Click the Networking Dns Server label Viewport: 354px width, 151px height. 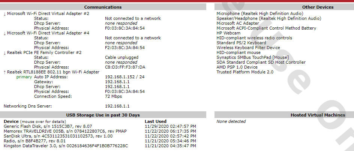click(28, 106)
